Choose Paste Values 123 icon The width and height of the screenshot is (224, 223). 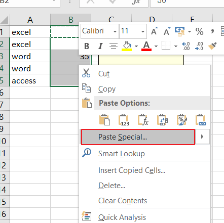click(x=124, y=120)
